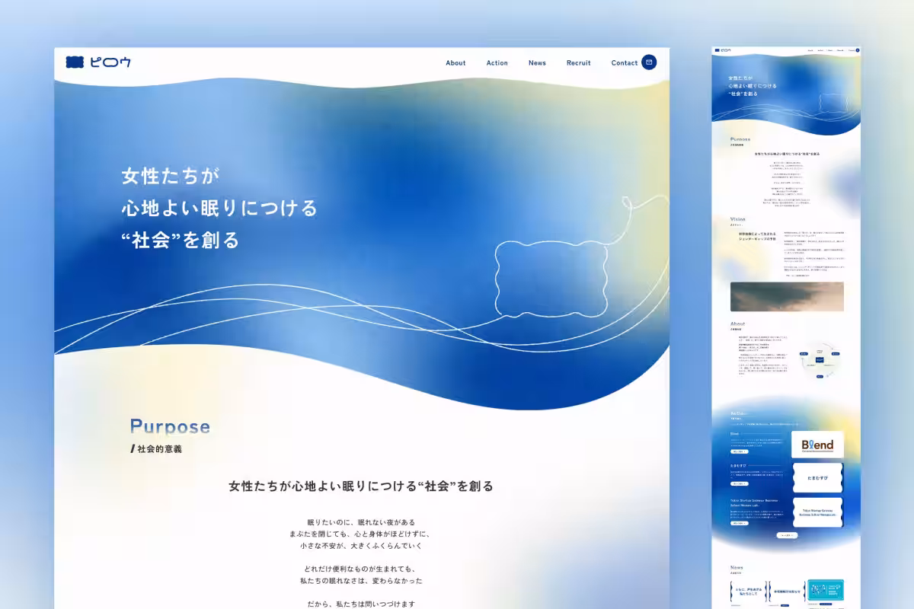Click the cloud photo under the Vision section

click(786, 297)
